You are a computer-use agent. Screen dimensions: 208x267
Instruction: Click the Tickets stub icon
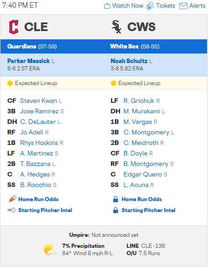pyautogui.click(x=150, y=6)
